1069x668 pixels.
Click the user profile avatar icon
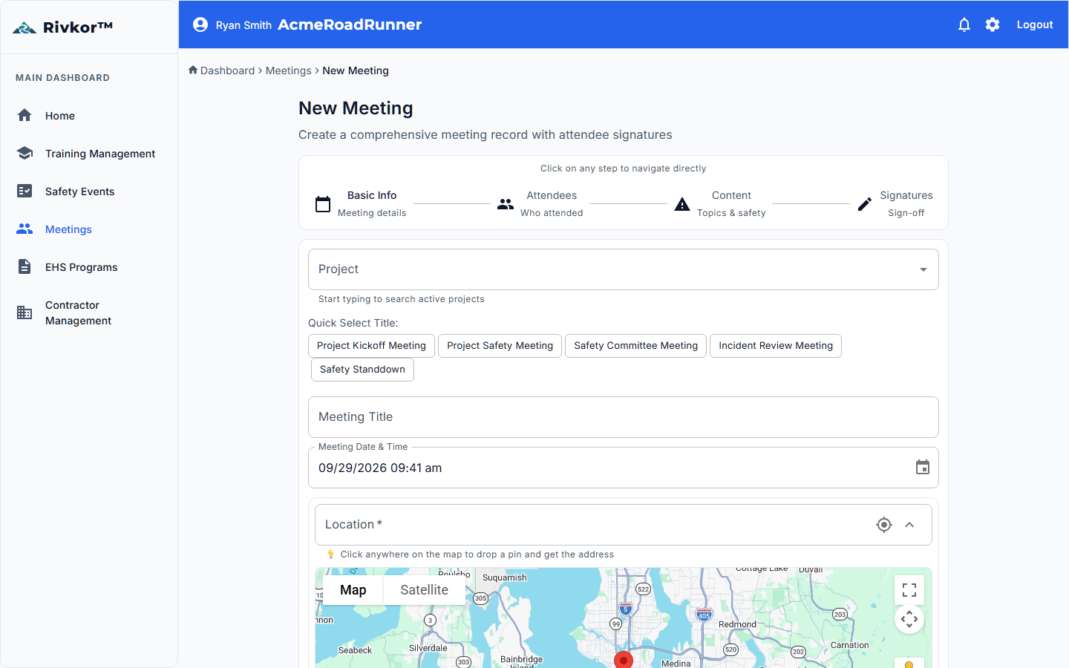[200, 24]
